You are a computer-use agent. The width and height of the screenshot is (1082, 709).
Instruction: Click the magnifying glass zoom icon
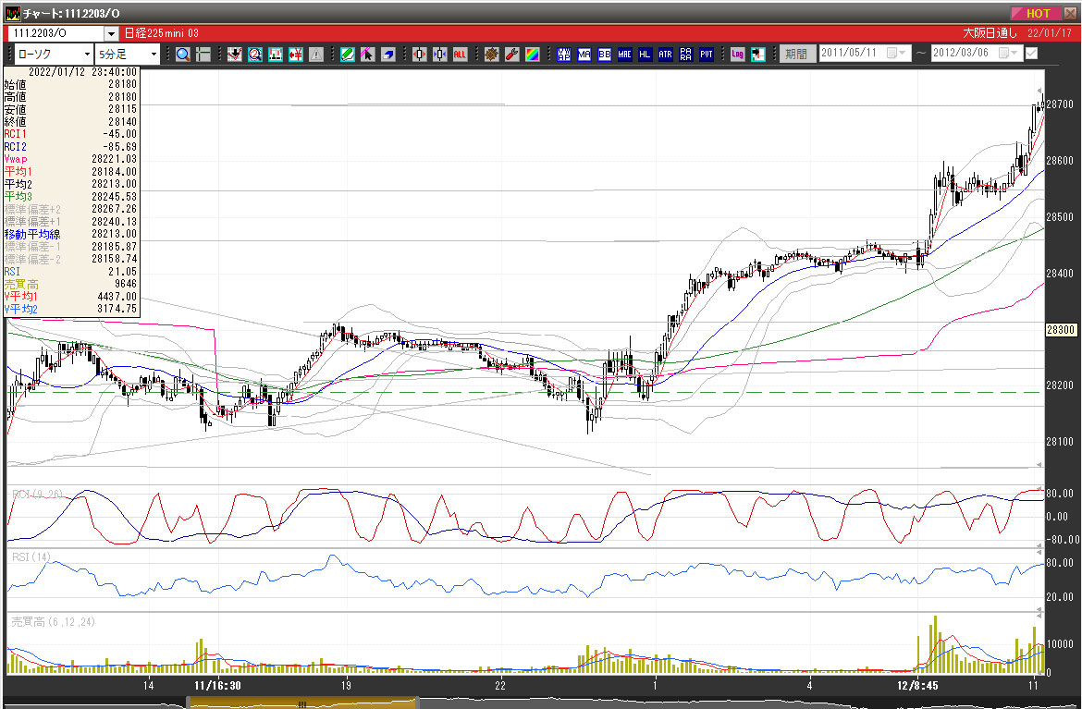pyautogui.click(x=182, y=54)
